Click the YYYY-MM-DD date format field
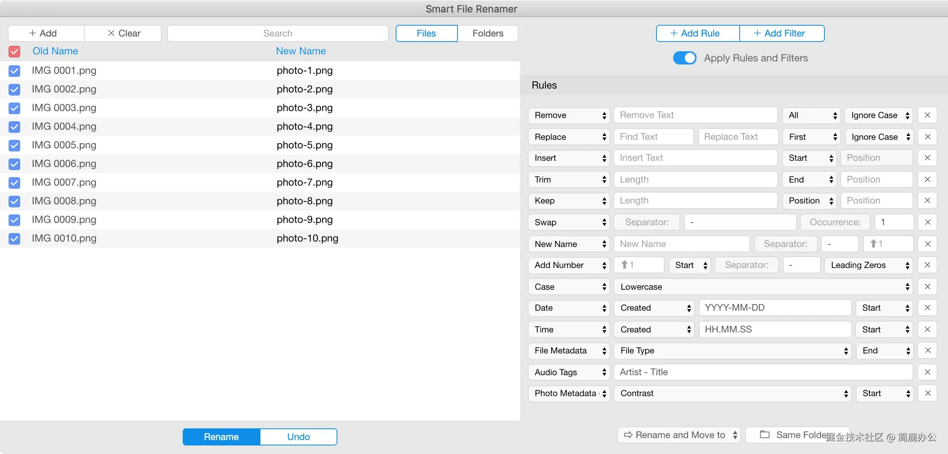The image size is (948, 454). [775, 308]
